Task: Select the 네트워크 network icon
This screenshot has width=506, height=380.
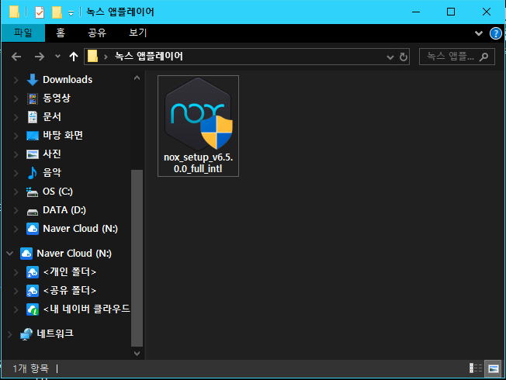Action: (26, 334)
